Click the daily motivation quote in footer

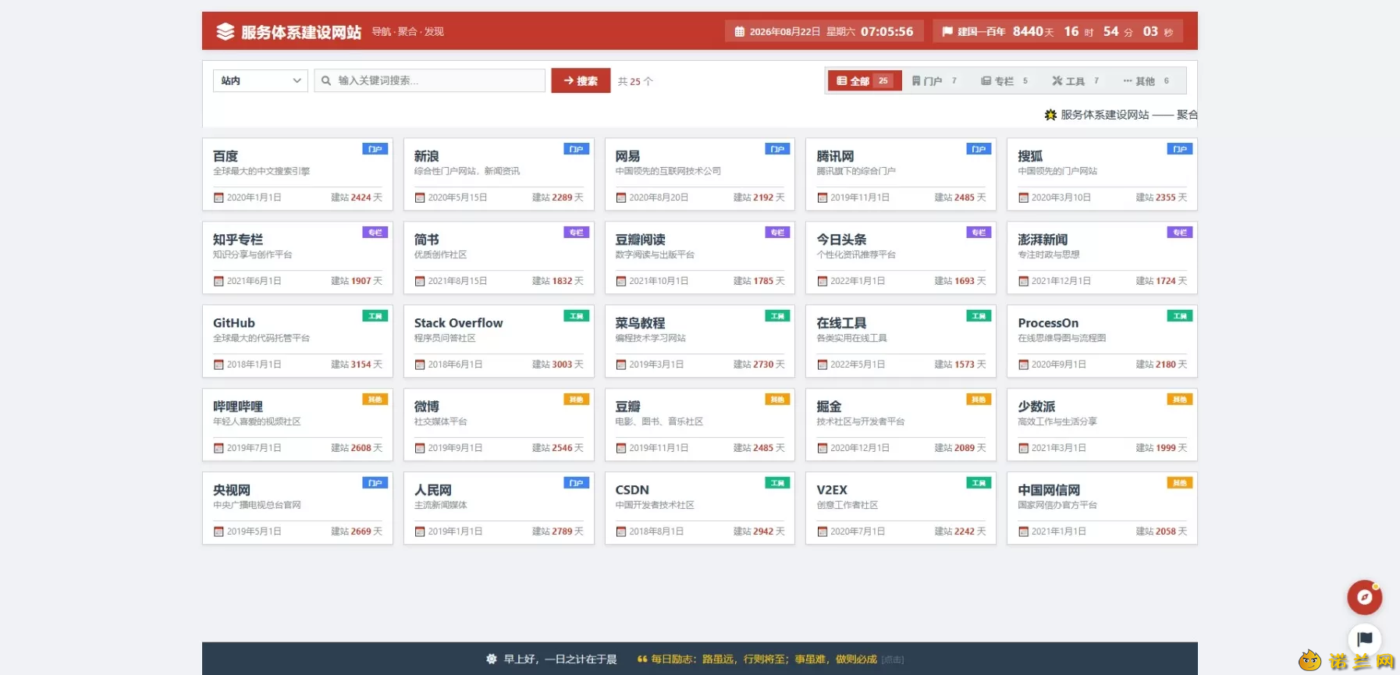coord(764,659)
